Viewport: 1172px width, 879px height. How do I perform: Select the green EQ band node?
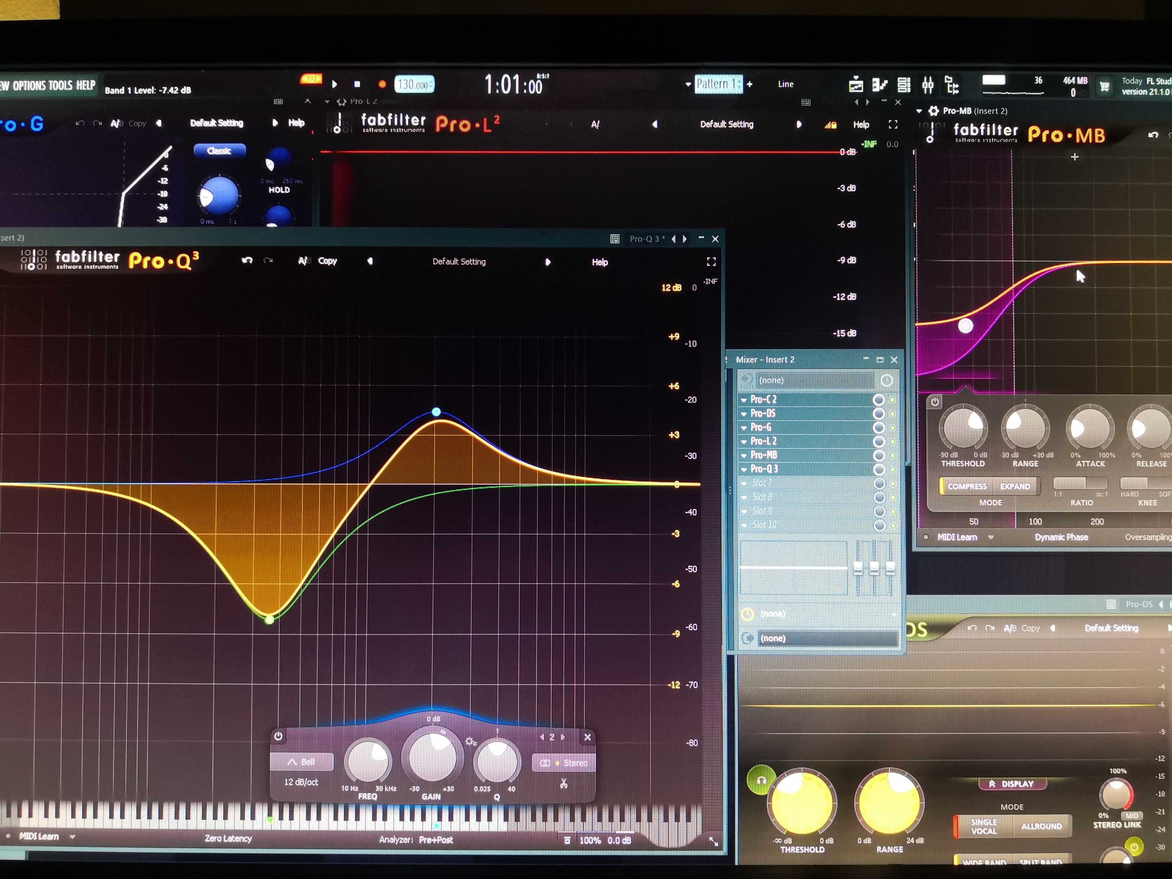[x=269, y=619]
